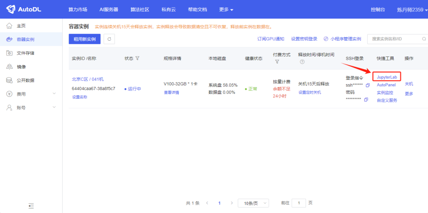Open 私有云 in the top navigation
This screenshot has height=213, width=428.
[x=169, y=9]
